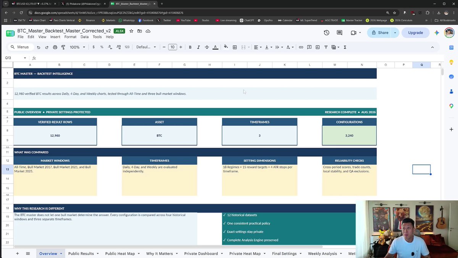Open the borders tool
Image resolution: width=458 pixels, height=258 pixels.
pos(235,47)
